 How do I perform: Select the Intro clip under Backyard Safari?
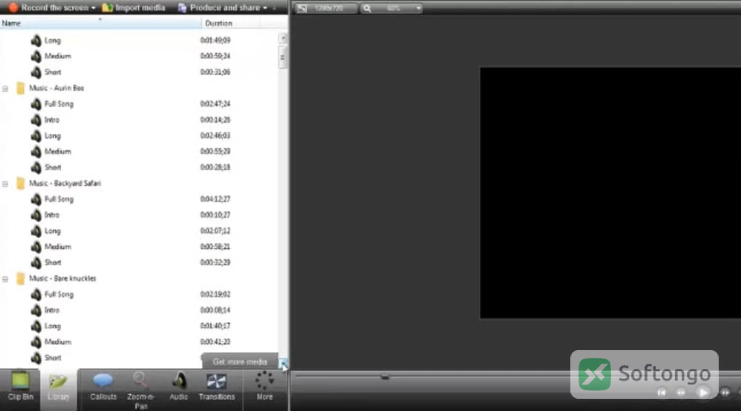[x=52, y=215]
